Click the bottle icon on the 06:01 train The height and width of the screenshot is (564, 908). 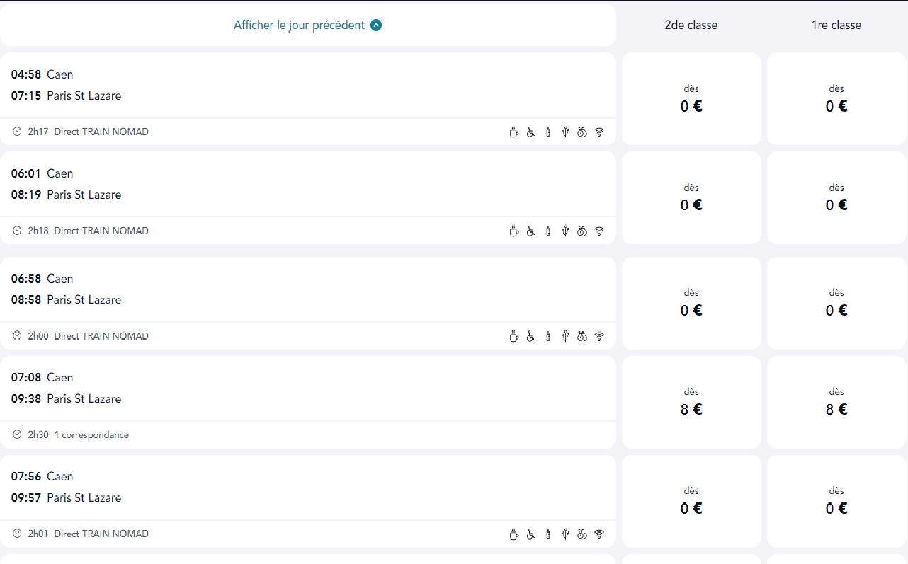[x=548, y=231]
